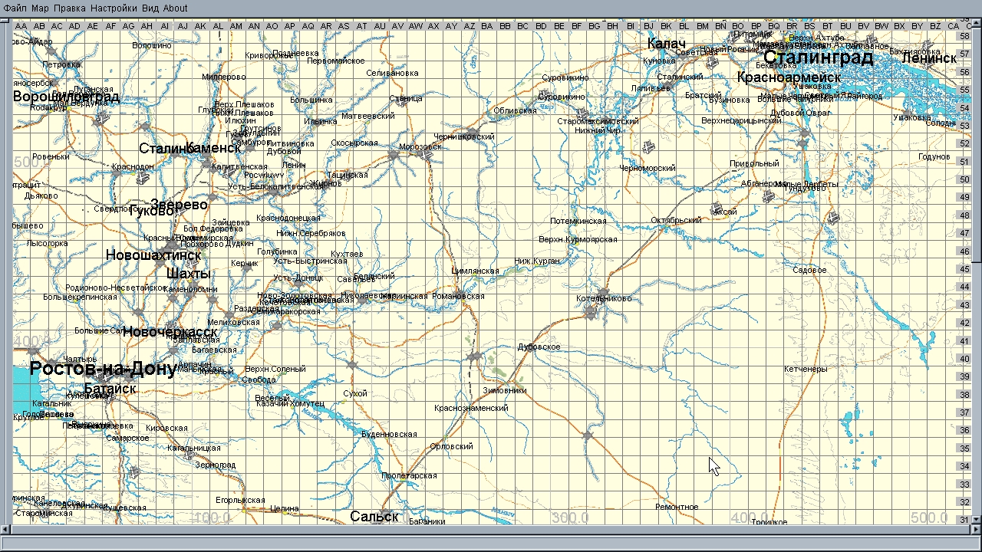Click the Привольный label
Image resolution: width=982 pixels, height=552 pixels.
[754, 164]
